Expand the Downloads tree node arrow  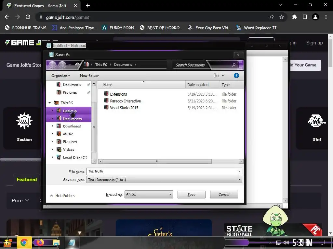tap(52, 126)
